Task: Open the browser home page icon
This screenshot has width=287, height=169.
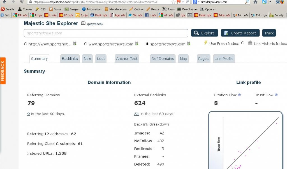Action: (255, 2)
